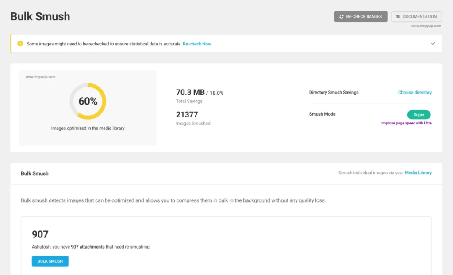Click the Directory Smush Savings label
Viewport: 453px width, 275px height.
pyautogui.click(x=334, y=93)
